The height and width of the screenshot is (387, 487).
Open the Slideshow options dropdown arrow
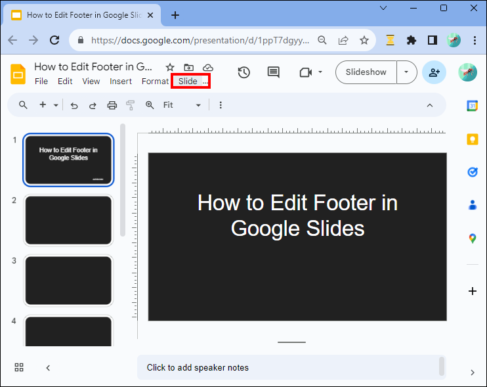coord(407,72)
